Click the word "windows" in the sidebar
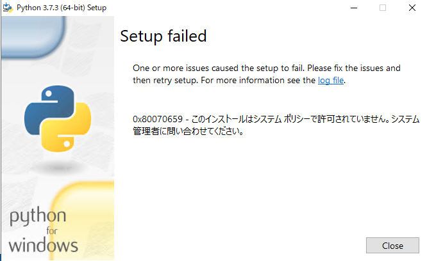The height and width of the screenshot is (261, 427). pos(44,245)
